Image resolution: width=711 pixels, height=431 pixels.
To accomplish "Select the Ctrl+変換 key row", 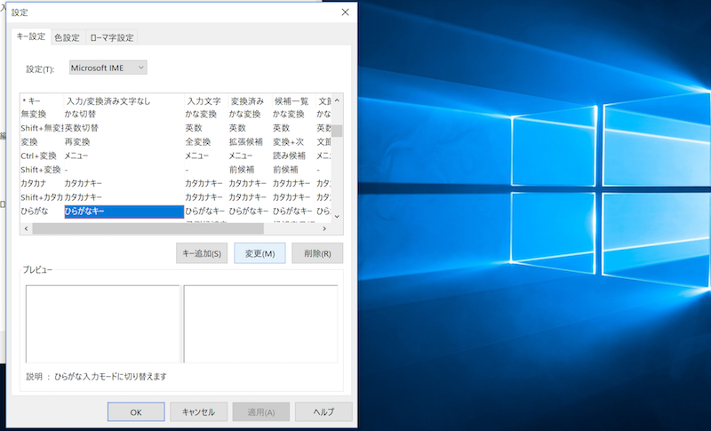I will pyautogui.click(x=39, y=156).
